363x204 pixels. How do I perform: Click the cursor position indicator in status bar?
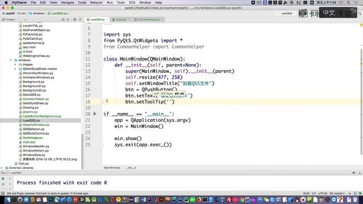[306, 193]
